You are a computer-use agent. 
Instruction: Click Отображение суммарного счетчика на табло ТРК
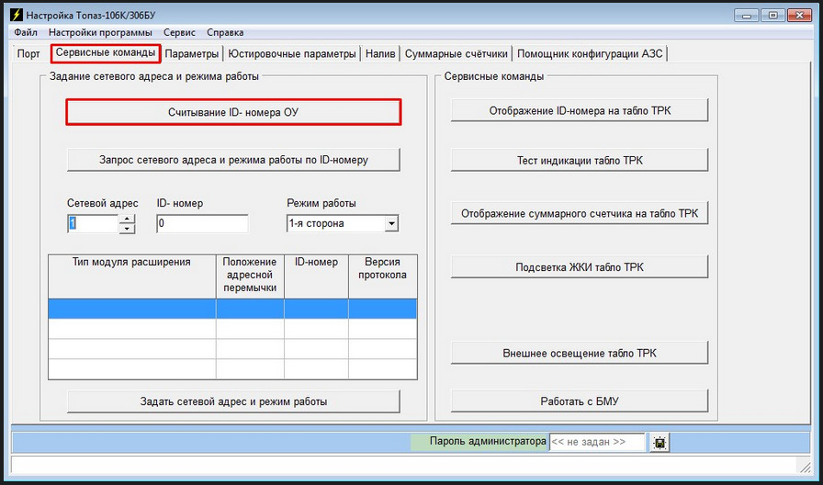pyautogui.click(x=580, y=214)
